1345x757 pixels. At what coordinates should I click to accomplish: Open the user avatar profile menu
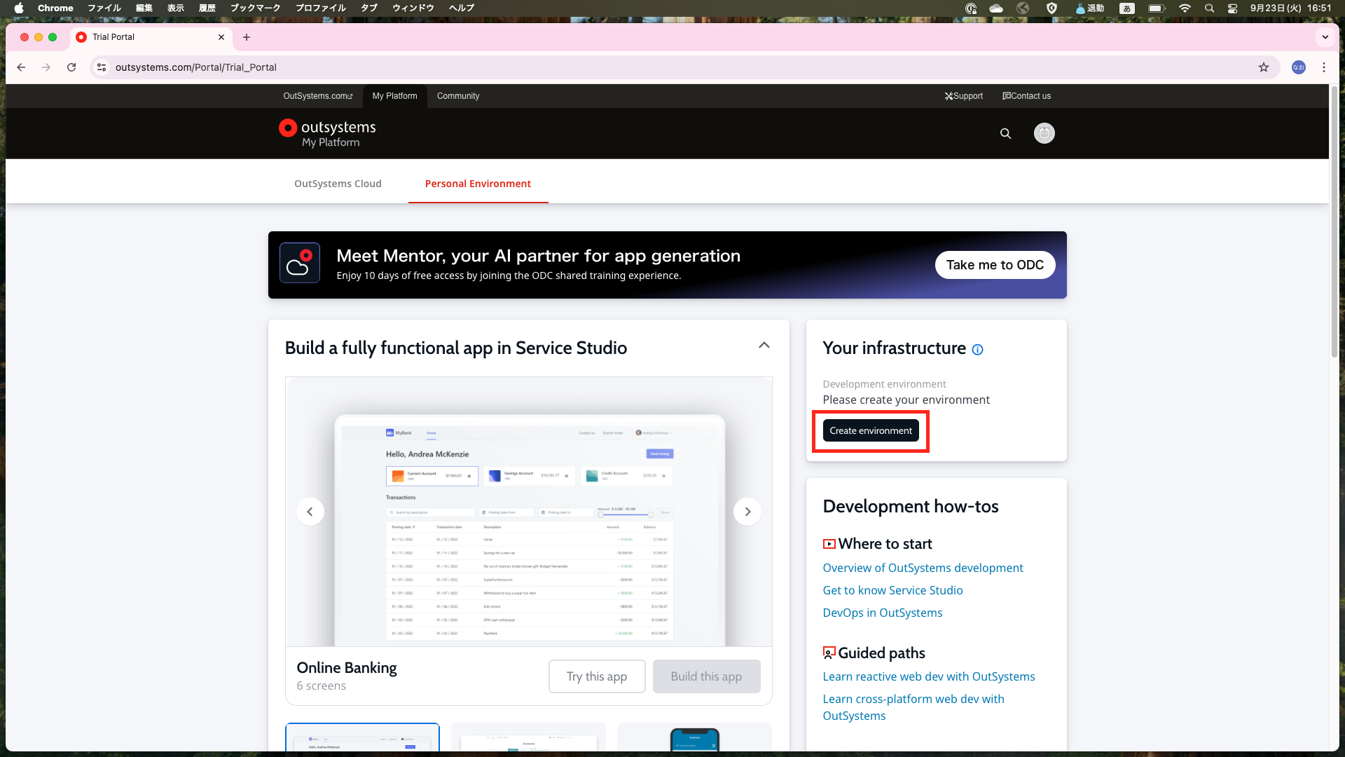[1044, 133]
